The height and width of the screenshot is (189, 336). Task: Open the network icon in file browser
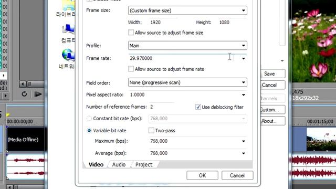[x=68, y=55]
